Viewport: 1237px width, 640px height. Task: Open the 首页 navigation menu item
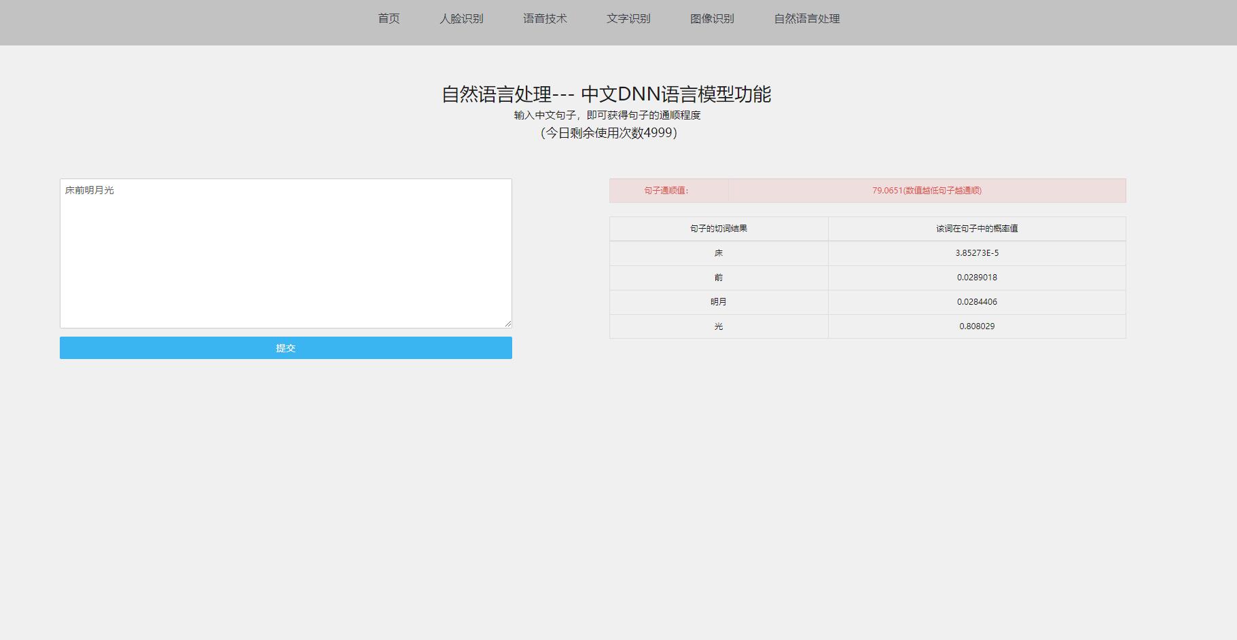pyautogui.click(x=389, y=18)
